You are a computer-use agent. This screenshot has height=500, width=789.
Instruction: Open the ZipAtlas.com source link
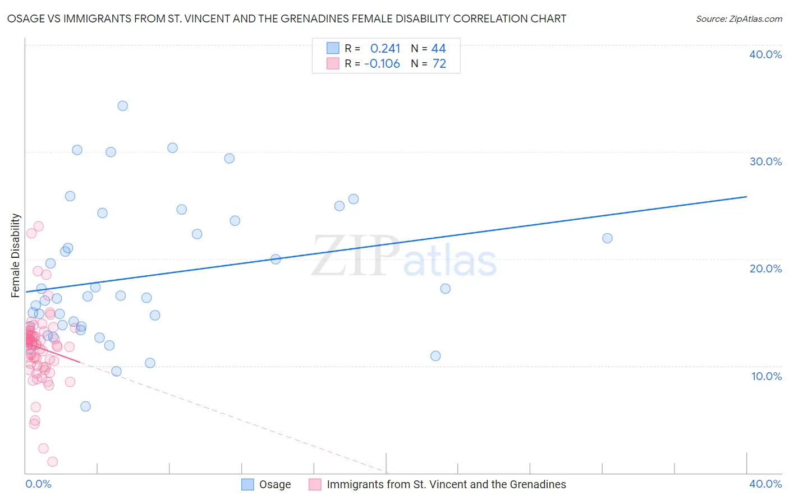739,19
